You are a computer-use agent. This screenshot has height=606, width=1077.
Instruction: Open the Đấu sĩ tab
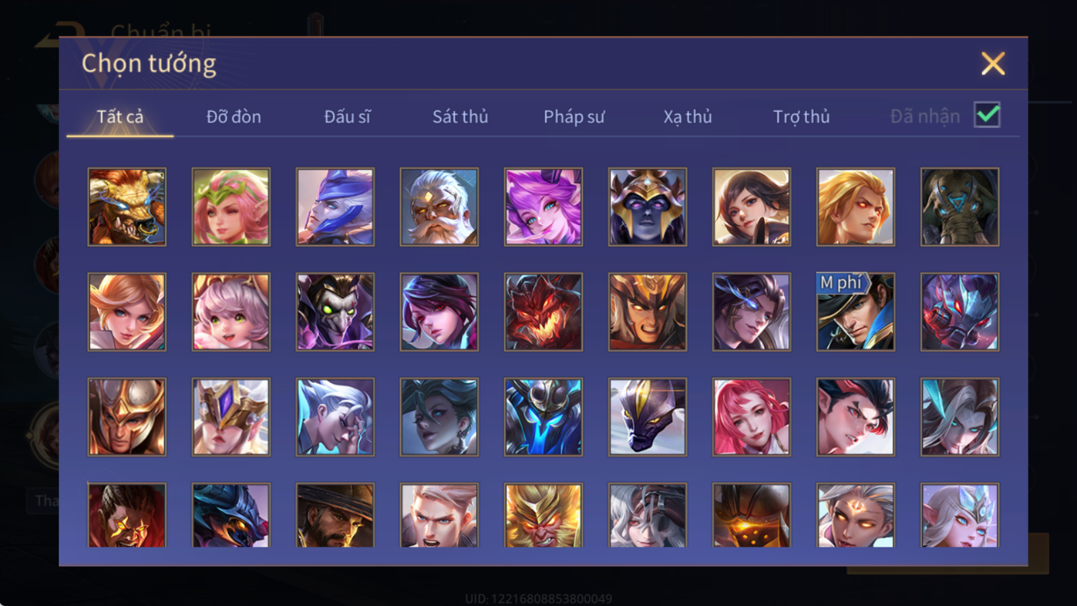[347, 116]
